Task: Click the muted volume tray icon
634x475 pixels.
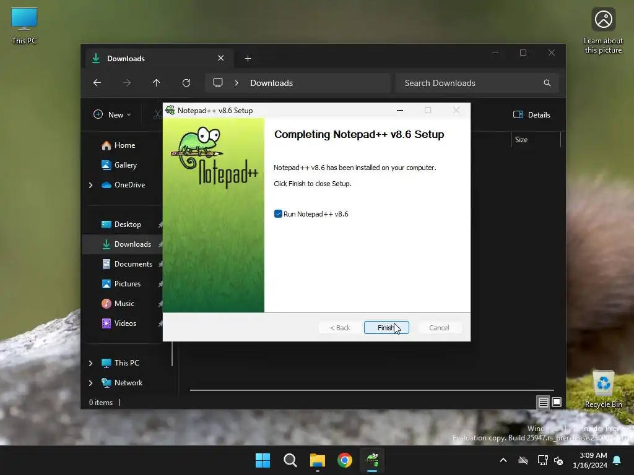Action: (x=558, y=460)
